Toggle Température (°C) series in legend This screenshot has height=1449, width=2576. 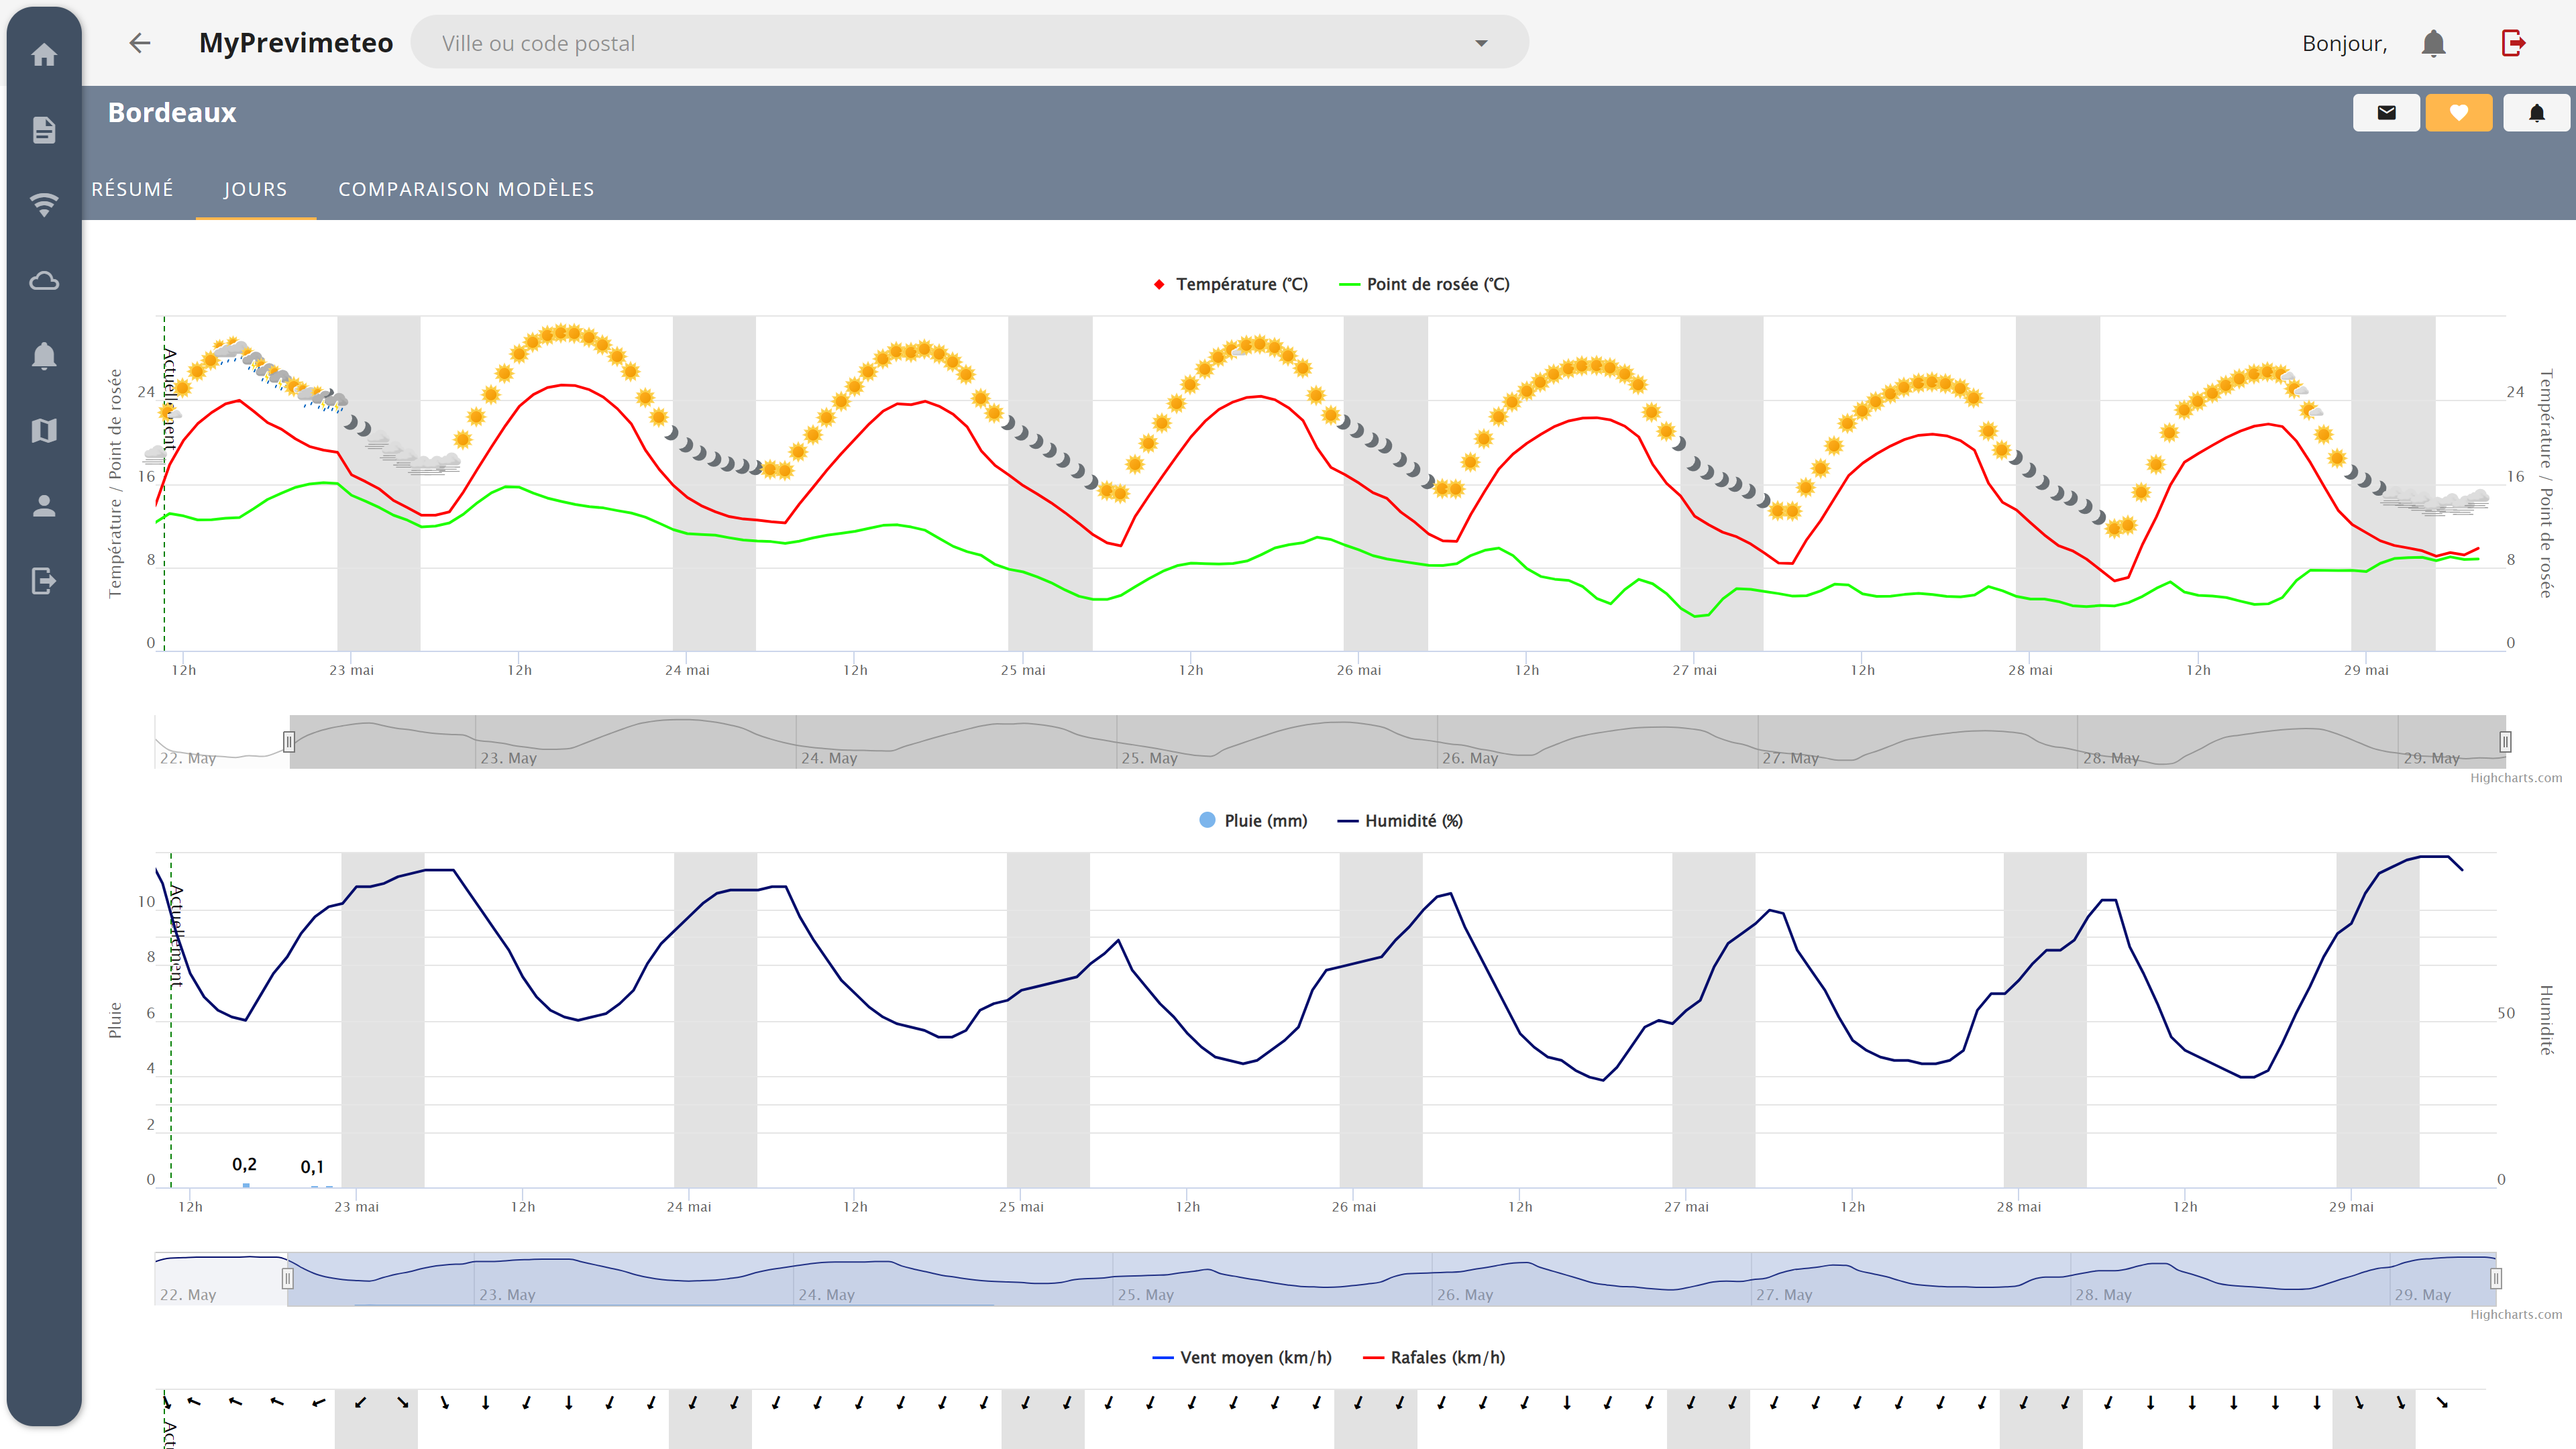(x=1230, y=284)
